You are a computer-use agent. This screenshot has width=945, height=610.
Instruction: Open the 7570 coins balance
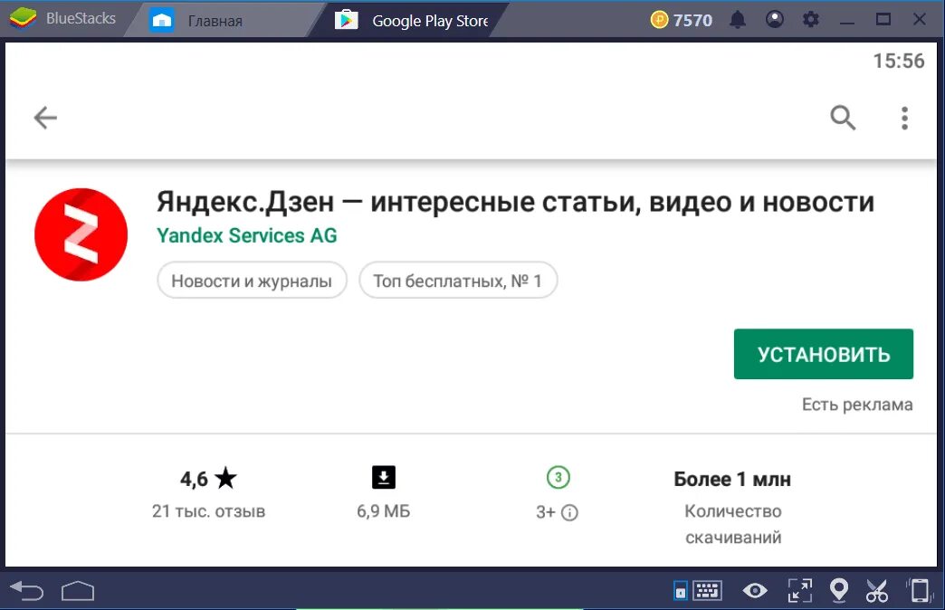pos(682,21)
